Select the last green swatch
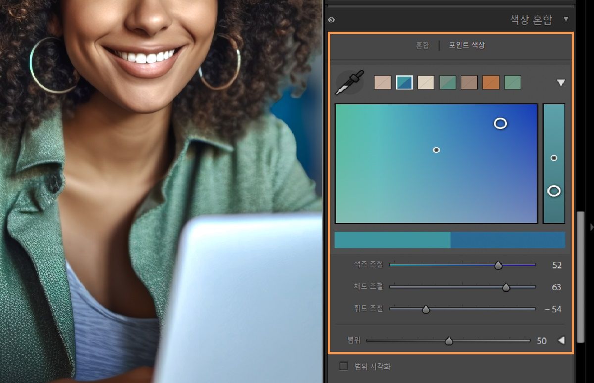The height and width of the screenshot is (383, 594). [x=512, y=83]
